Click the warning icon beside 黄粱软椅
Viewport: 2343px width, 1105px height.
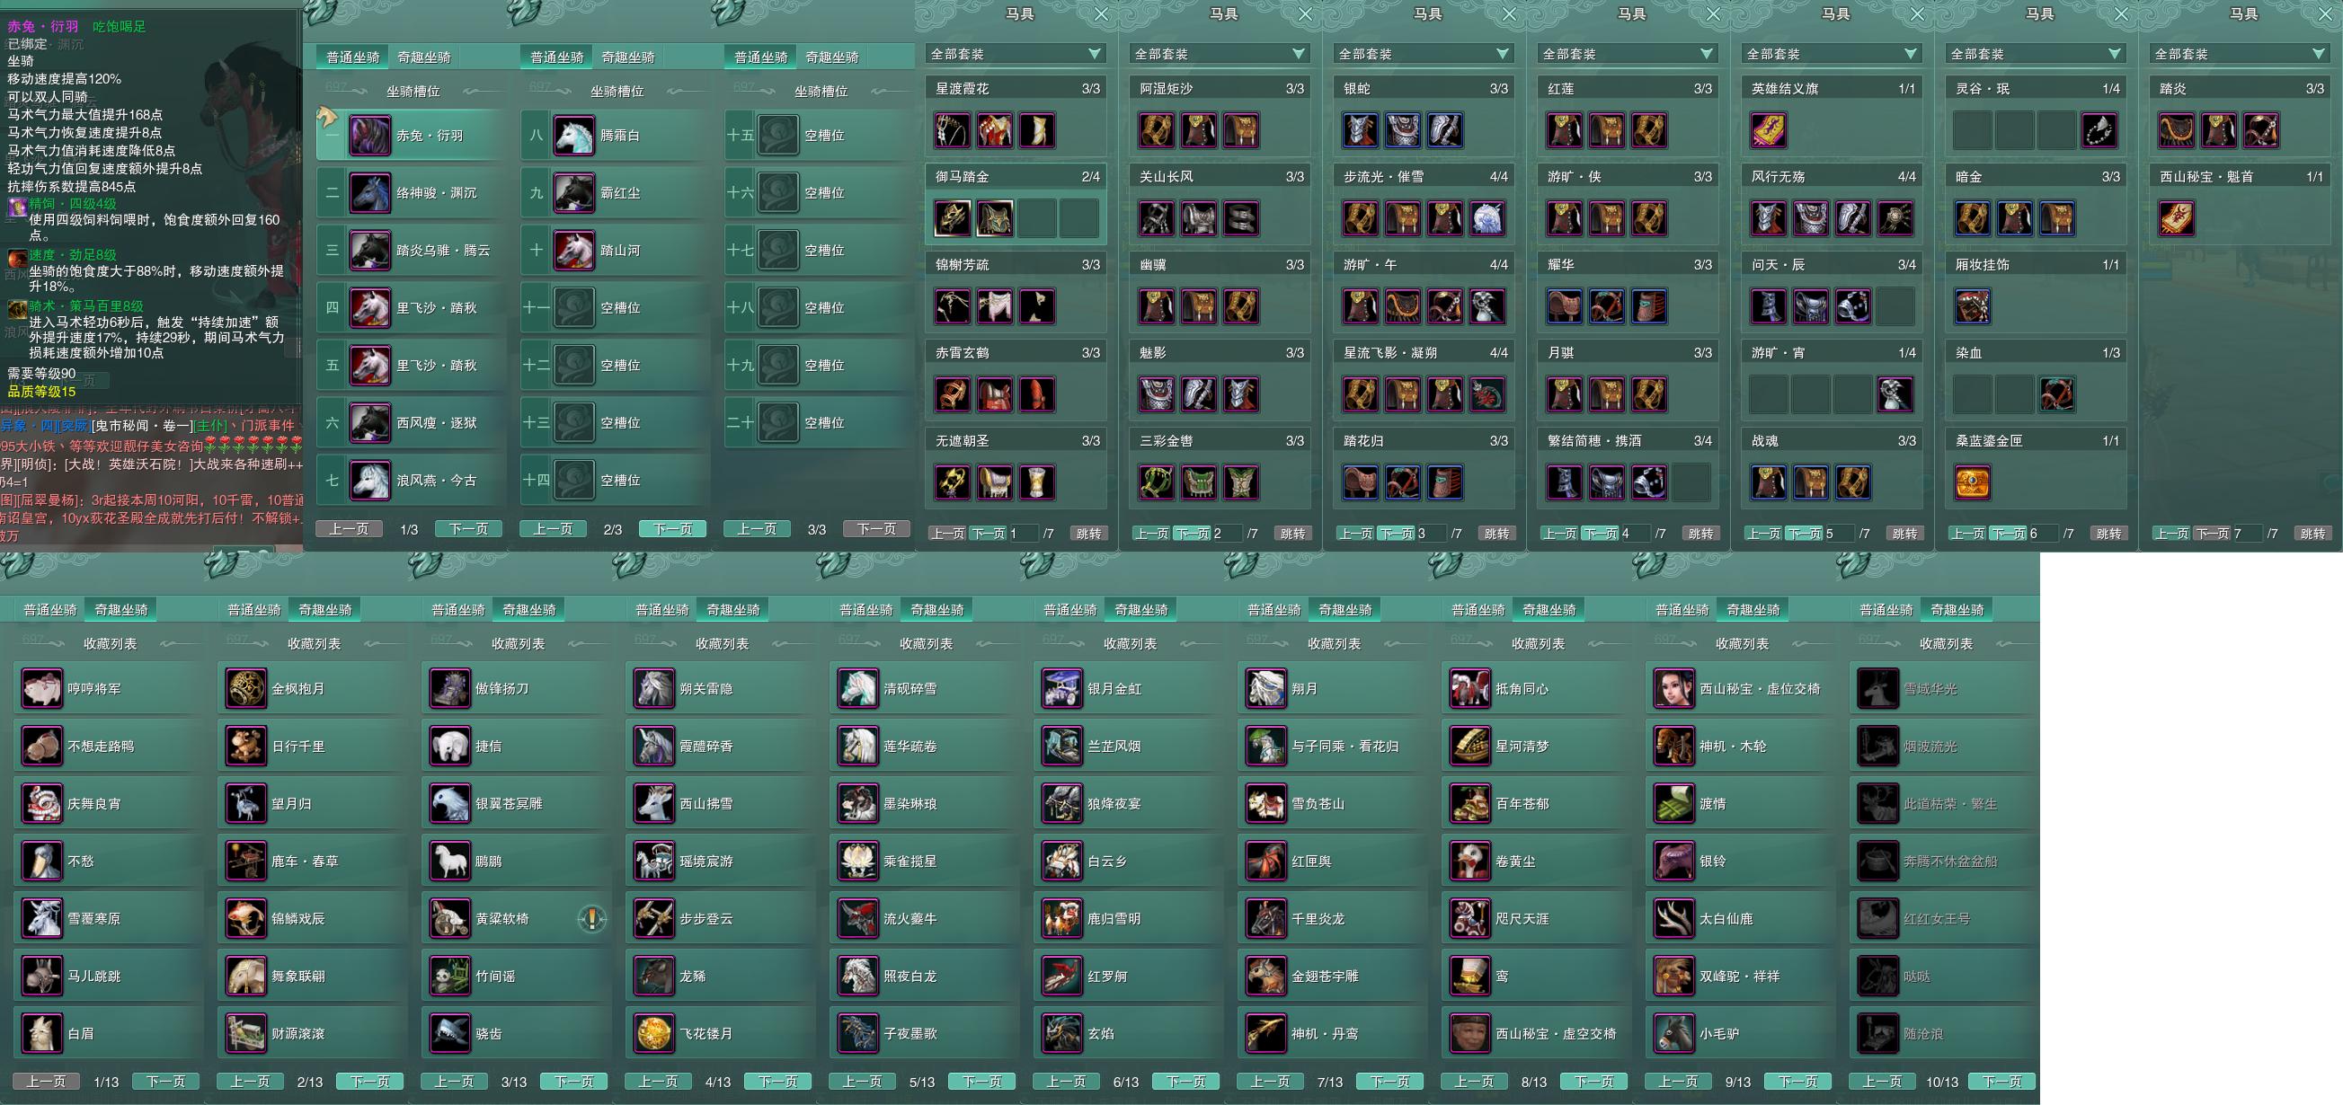(x=592, y=918)
